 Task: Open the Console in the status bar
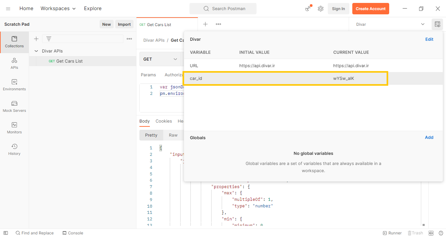pos(73,233)
